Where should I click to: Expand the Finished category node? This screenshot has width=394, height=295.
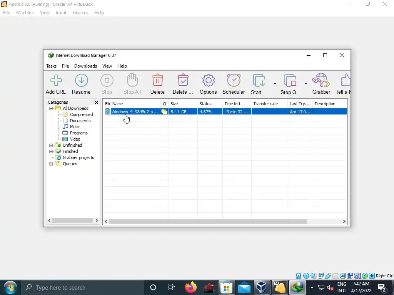click(51, 151)
